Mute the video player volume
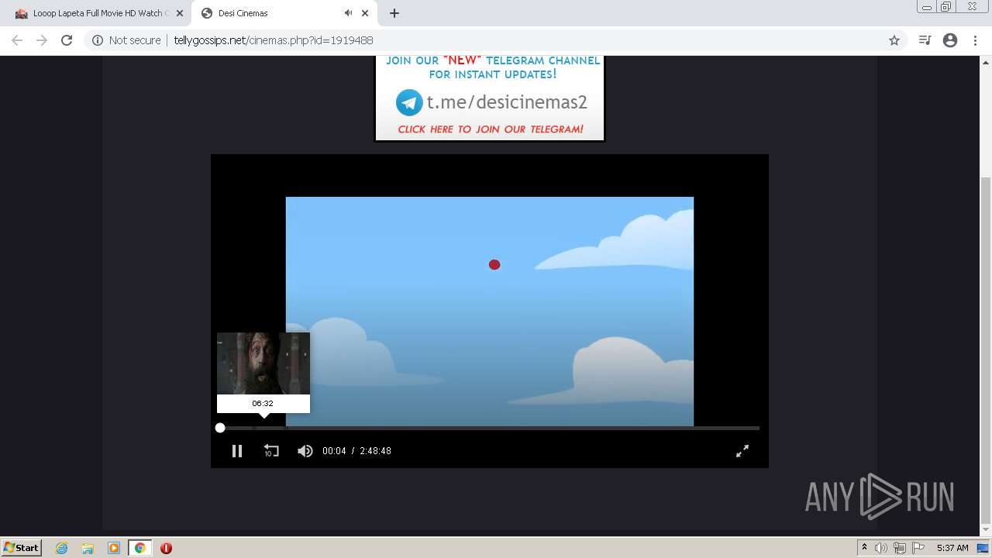The height and width of the screenshot is (558, 992). 305,450
